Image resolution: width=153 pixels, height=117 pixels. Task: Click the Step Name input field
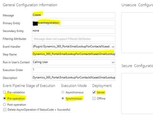[74, 54]
